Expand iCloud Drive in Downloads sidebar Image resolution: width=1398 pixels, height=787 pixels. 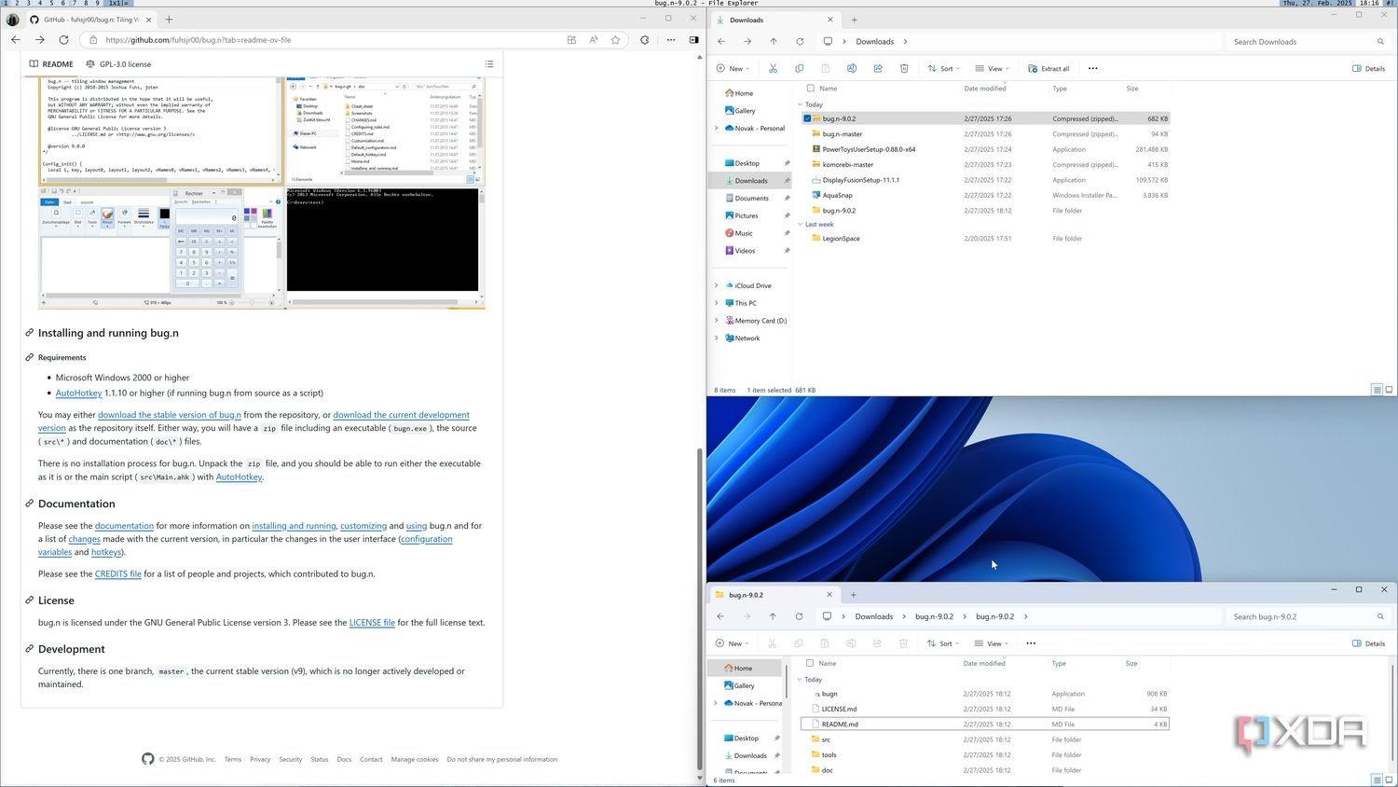(717, 285)
